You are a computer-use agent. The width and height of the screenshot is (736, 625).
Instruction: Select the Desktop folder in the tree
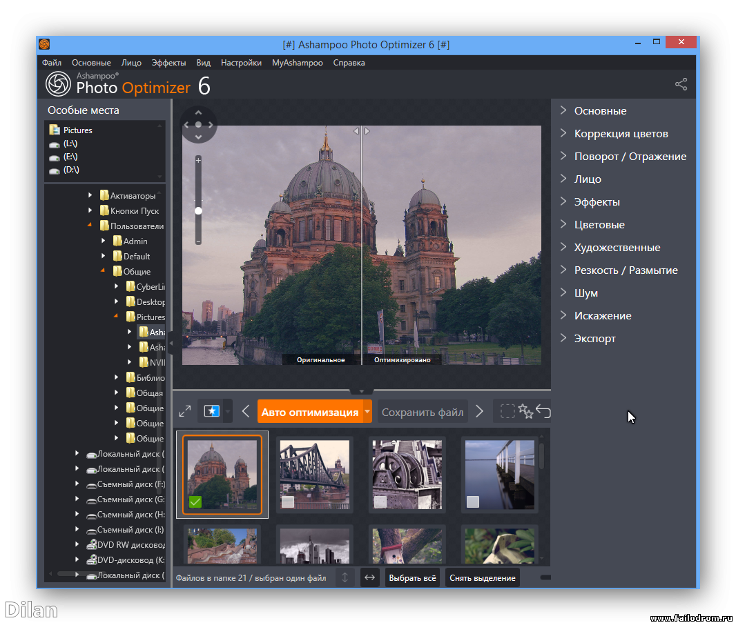click(x=146, y=301)
